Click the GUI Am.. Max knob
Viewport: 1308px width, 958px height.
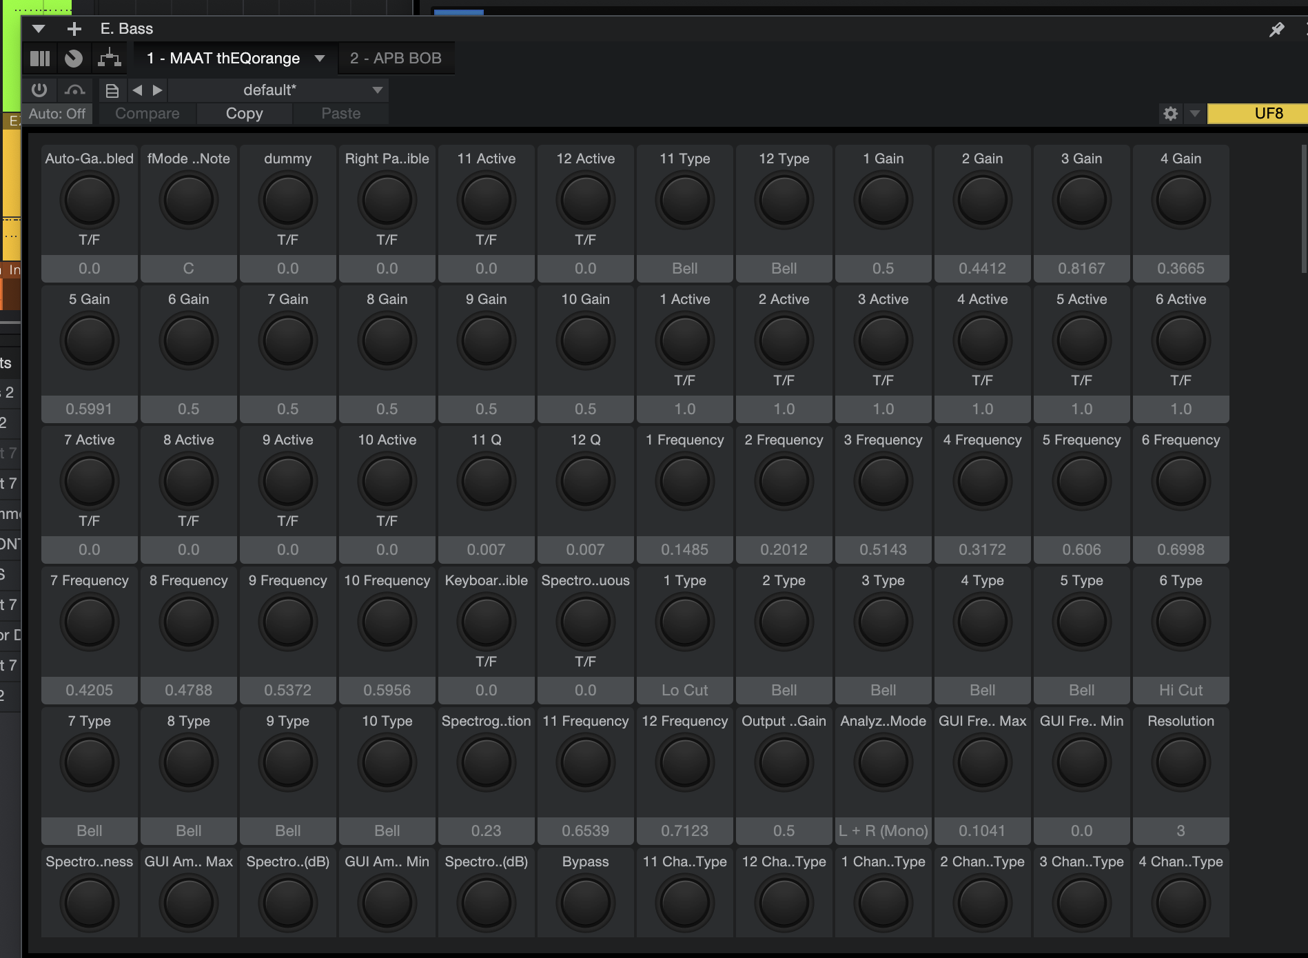coord(189,903)
